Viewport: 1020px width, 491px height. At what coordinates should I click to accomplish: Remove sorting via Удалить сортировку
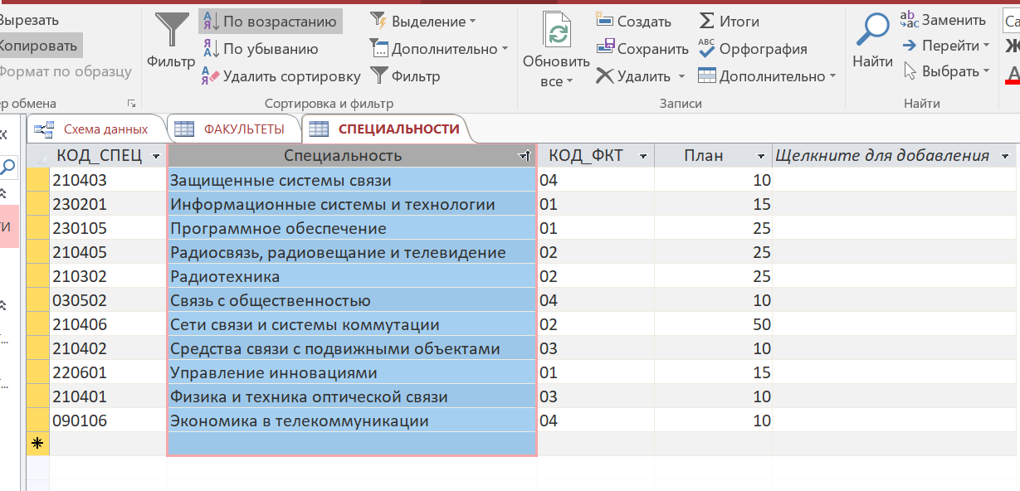[281, 76]
